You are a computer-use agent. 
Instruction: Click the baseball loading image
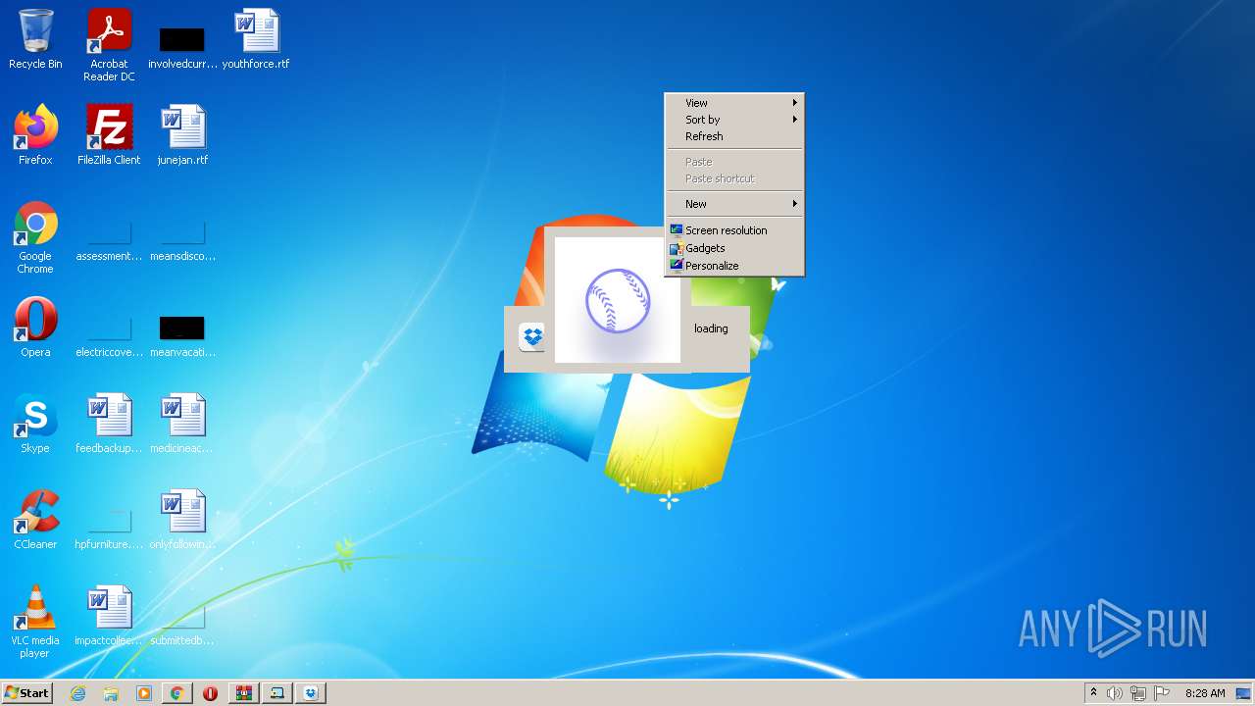[x=618, y=300]
